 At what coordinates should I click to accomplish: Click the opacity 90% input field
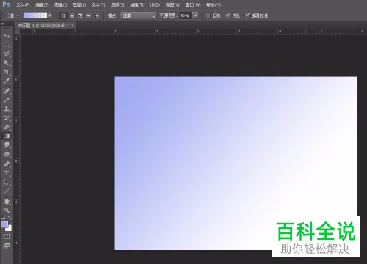pos(186,15)
